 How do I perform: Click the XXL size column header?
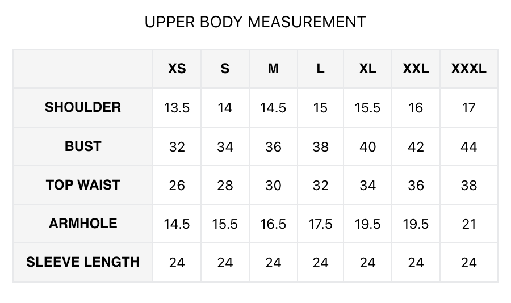pos(416,69)
